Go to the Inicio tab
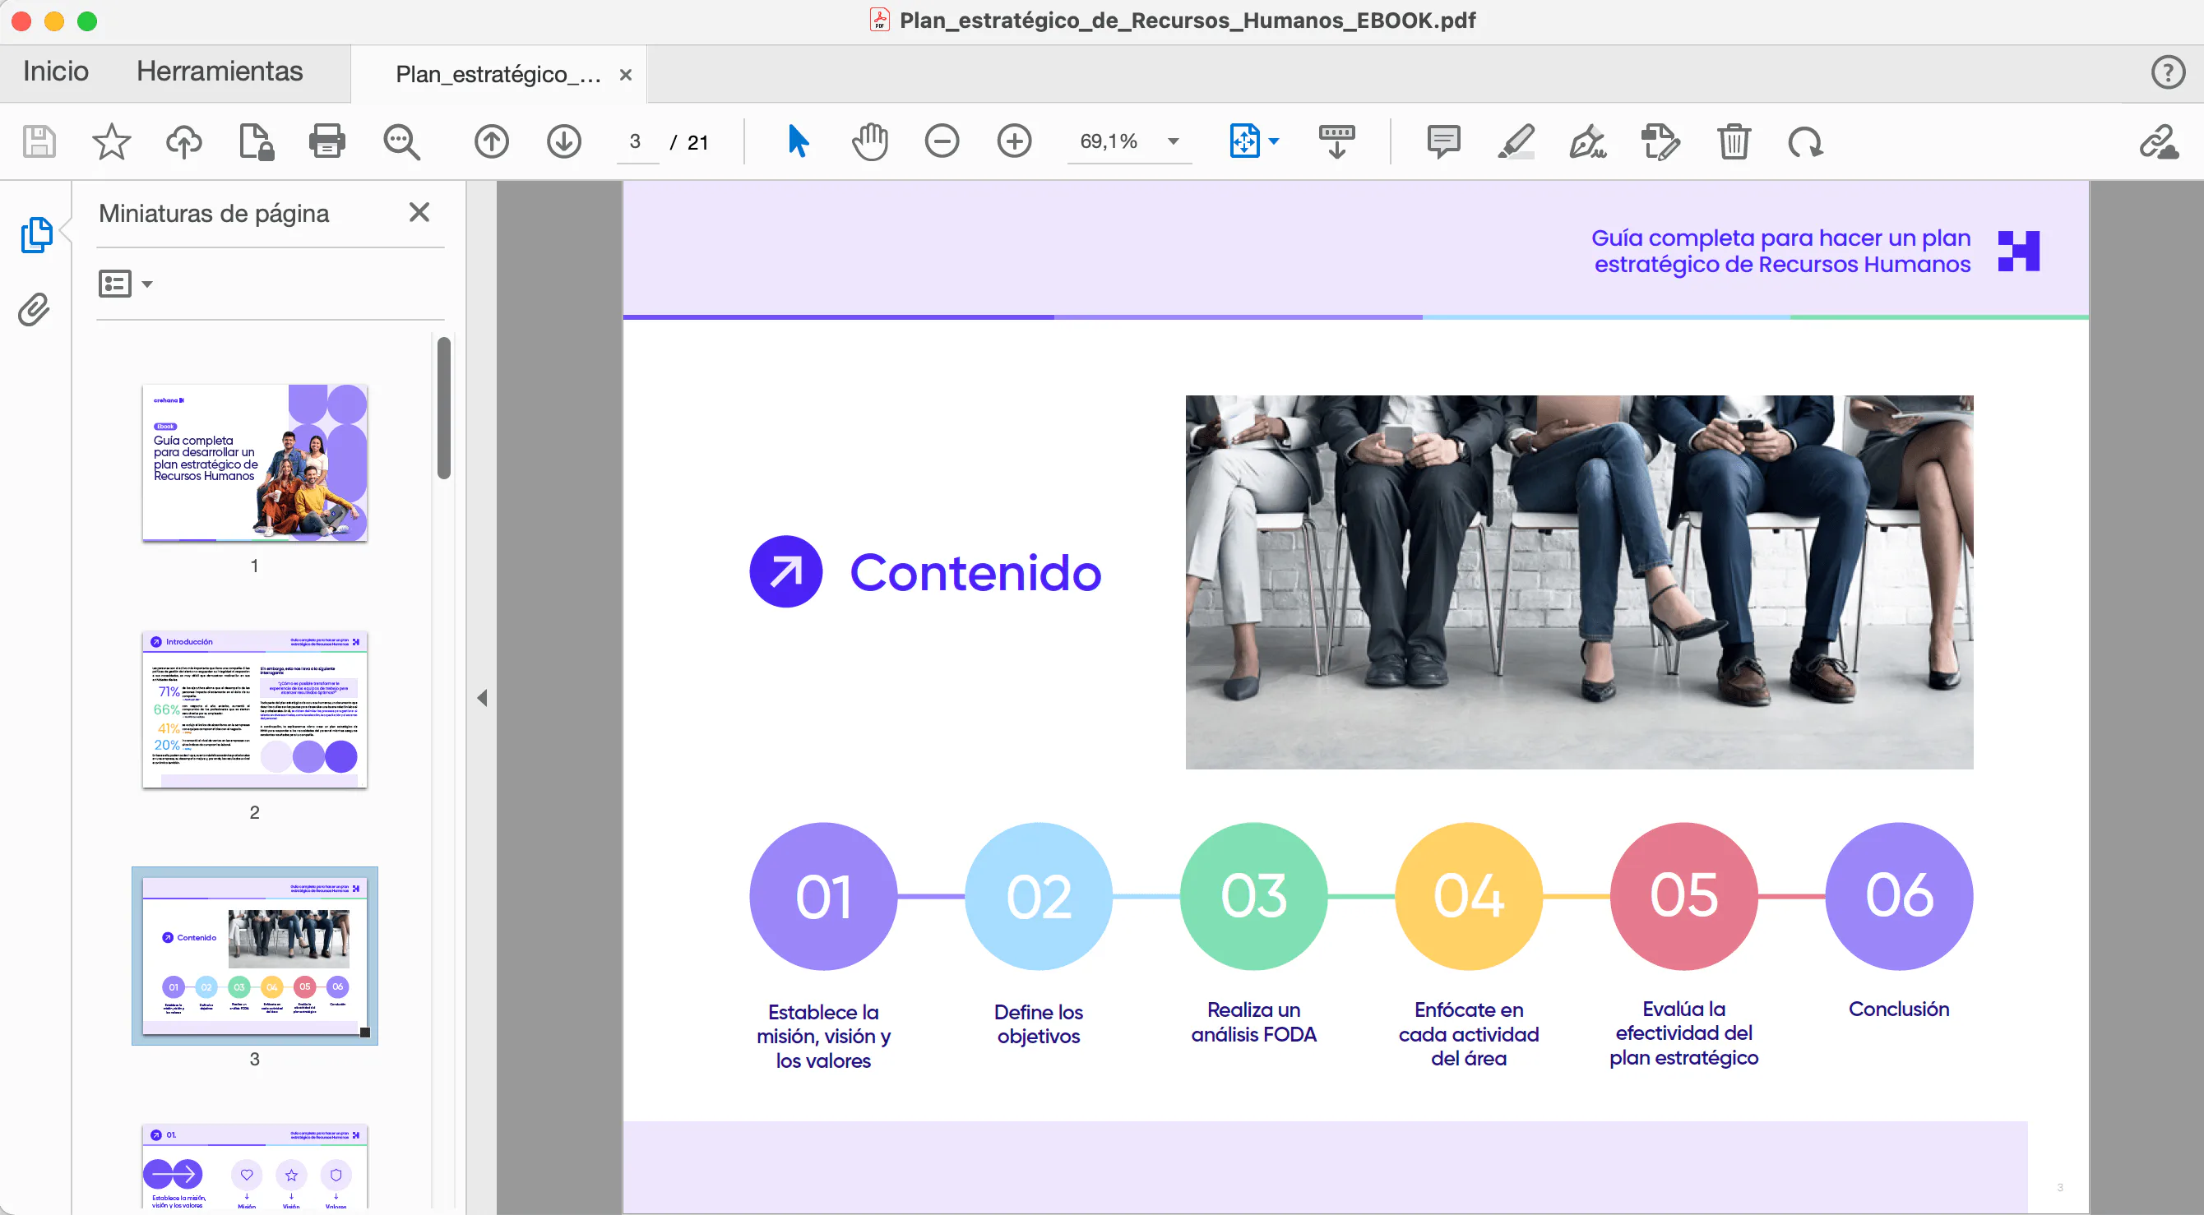The height and width of the screenshot is (1215, 2204). click(x=54, y=72)
